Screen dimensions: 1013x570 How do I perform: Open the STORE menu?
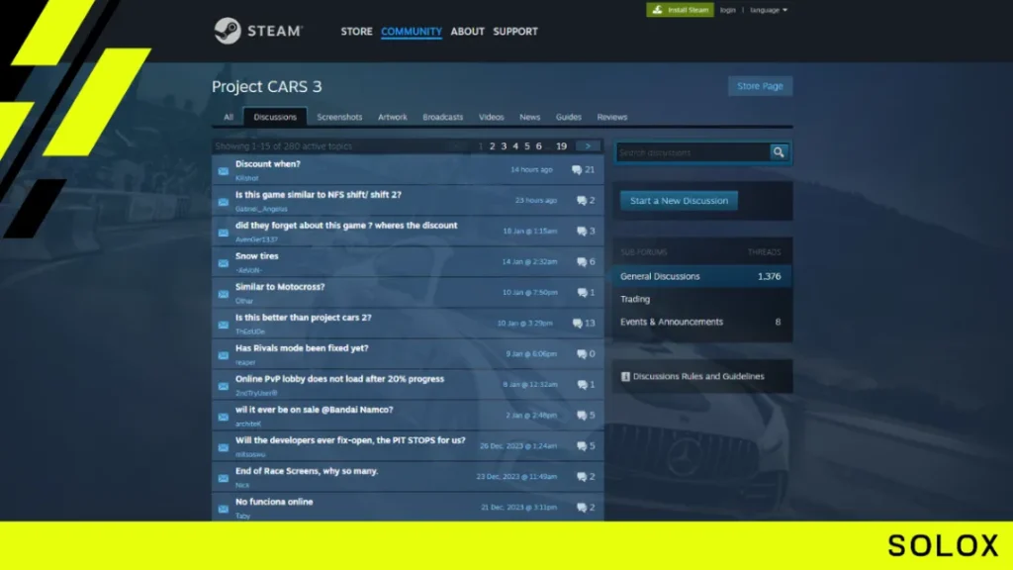356,31
